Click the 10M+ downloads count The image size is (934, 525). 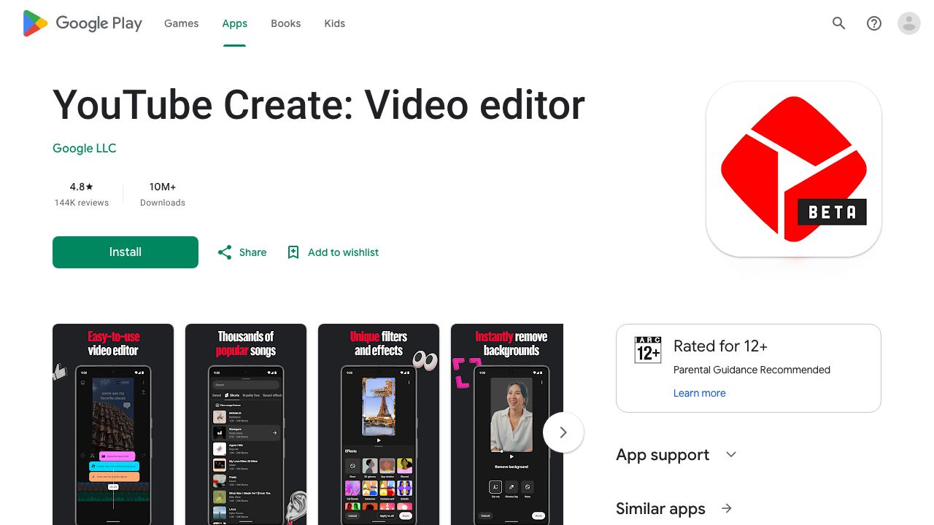tap(163, 187)
